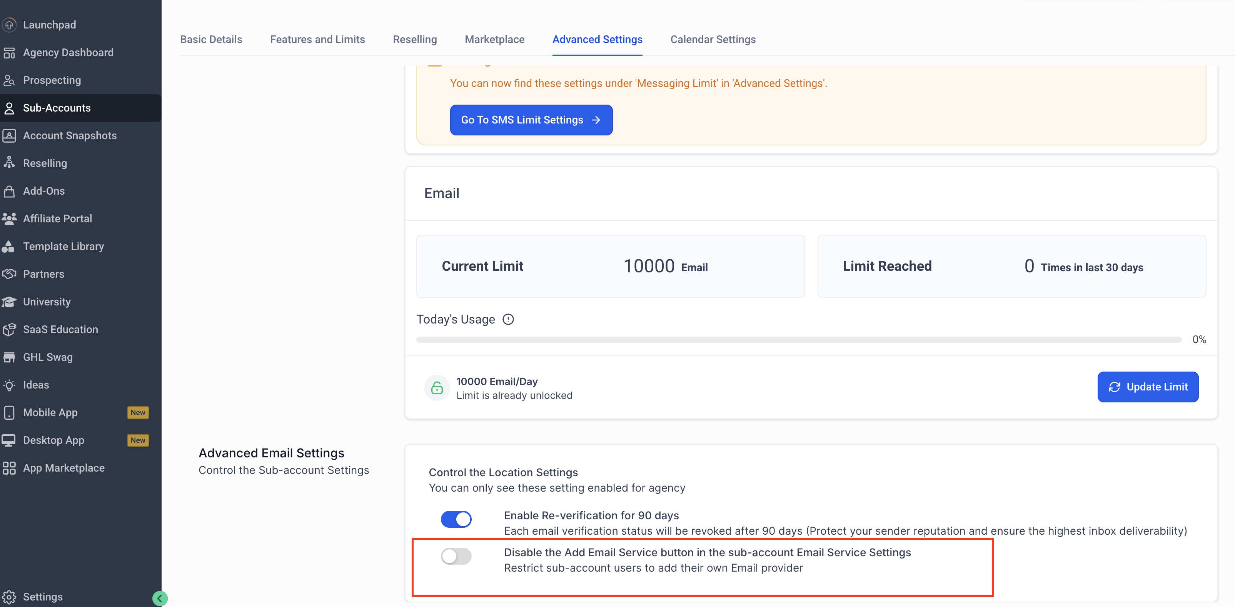
Task: Click the Today's Usage info icon
Action: tap(508, 319)
